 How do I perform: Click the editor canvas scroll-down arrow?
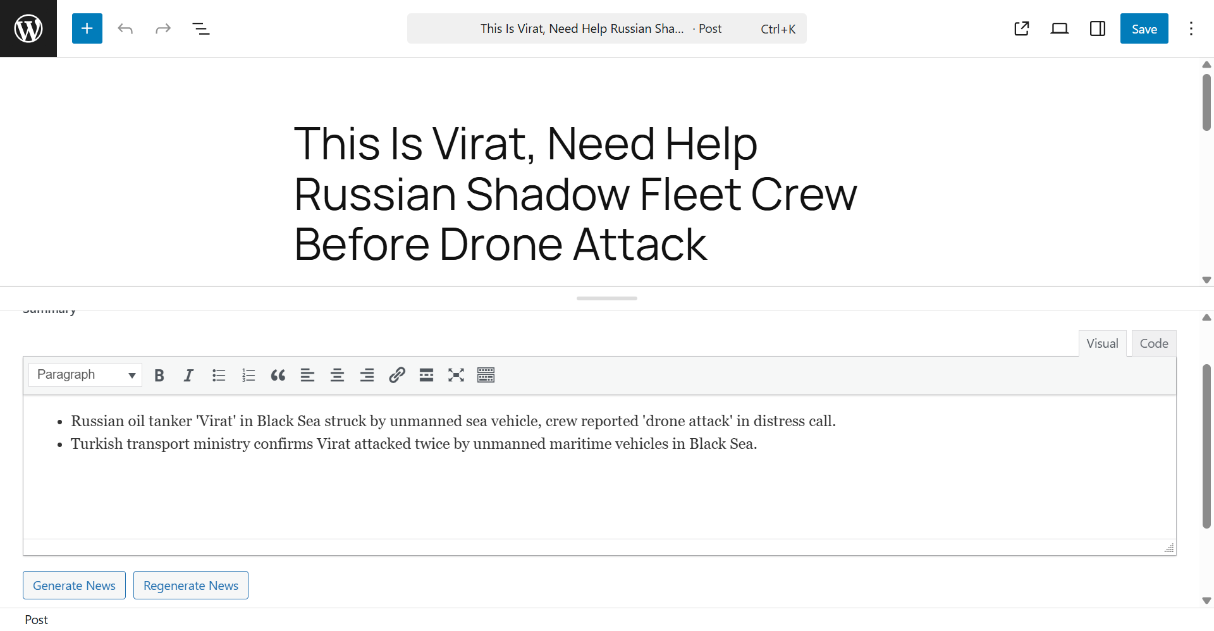coord(1206,280)
